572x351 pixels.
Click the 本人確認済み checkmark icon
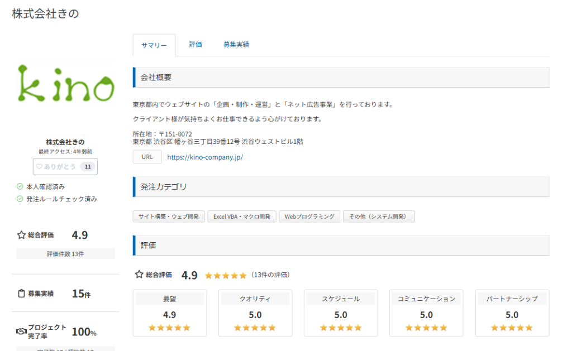pyautogui.click(x=20, y=186)
